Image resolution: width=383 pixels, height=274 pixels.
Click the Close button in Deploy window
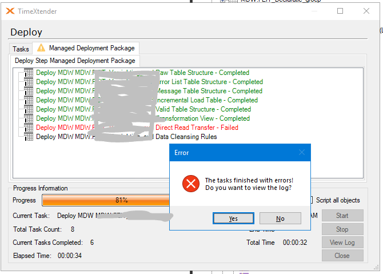click(342, 256)
